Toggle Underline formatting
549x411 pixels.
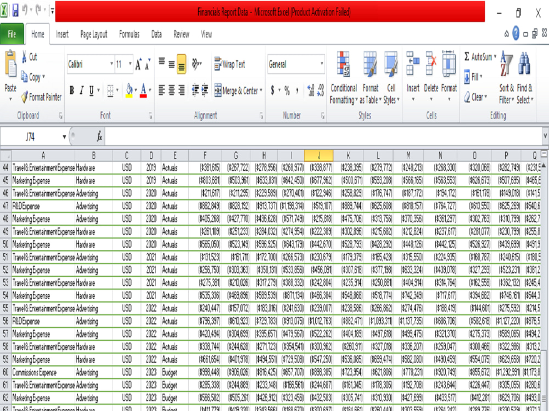point(91,90)
